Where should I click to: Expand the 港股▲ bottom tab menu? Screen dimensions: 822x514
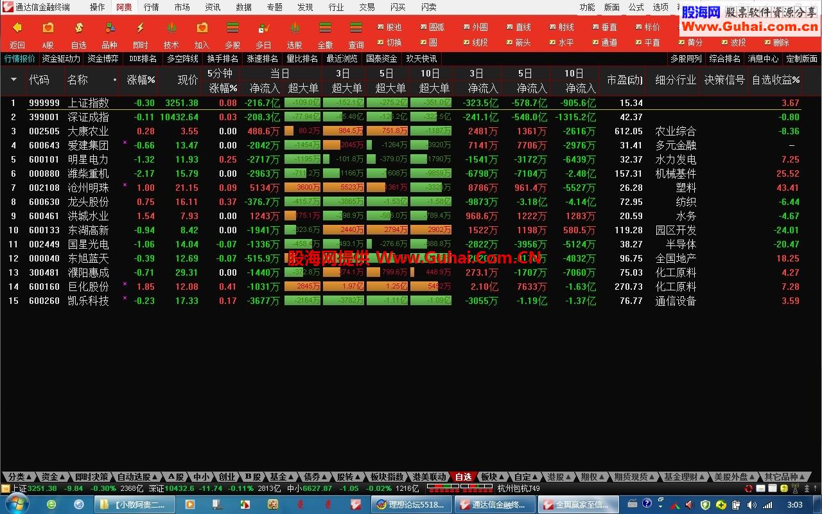[560, 477]
